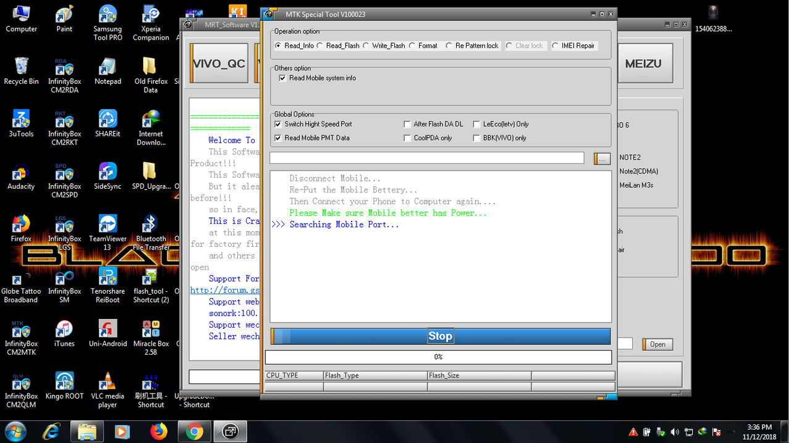Choose the Write_Flash operation option
This screenshot has height=443, width=791.
(x=384, y=46)
